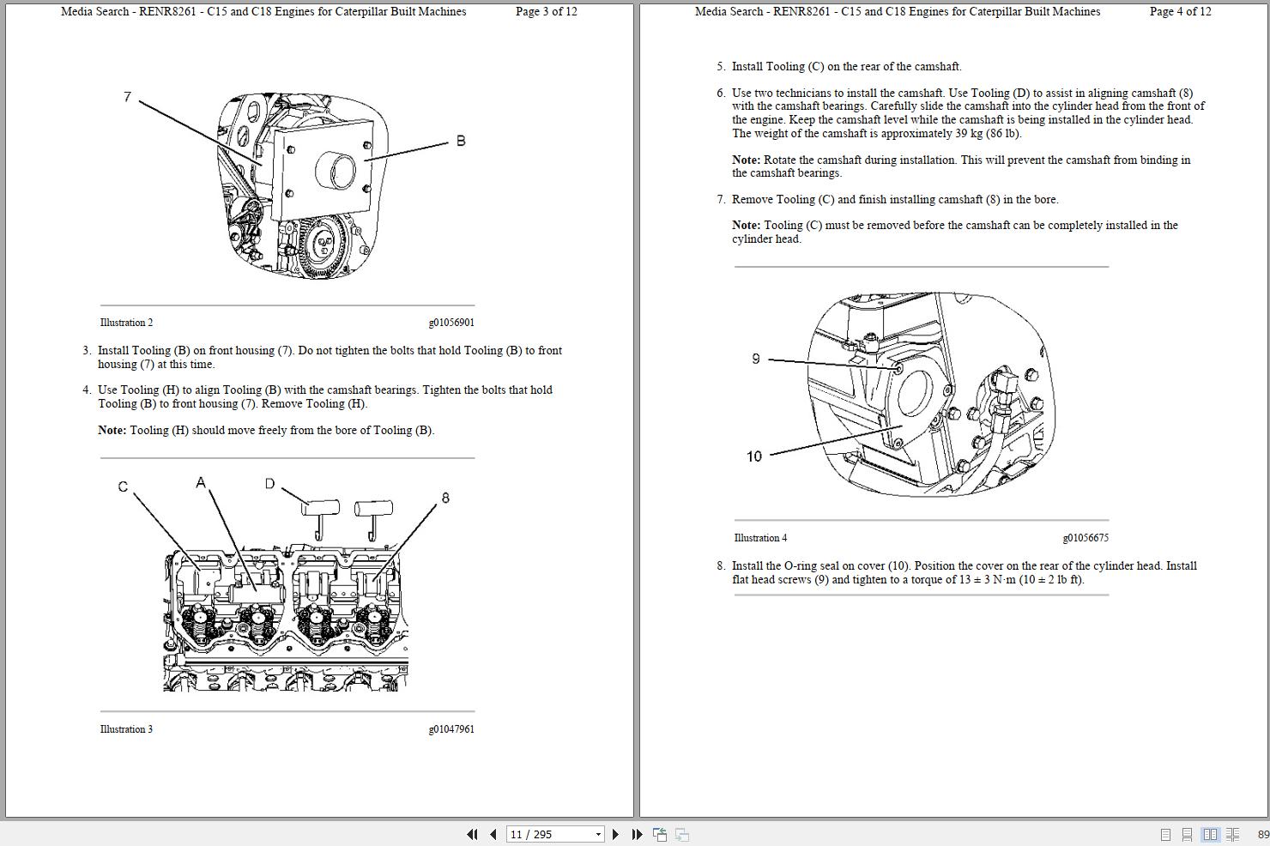Go back to the previous view
The image size is (1270, 846).
pyautogui.click(x=660, y=833)
